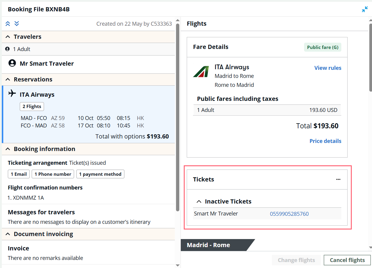Open ticket number 0559905285760
The image size is (372, 268).
point(289,214)
